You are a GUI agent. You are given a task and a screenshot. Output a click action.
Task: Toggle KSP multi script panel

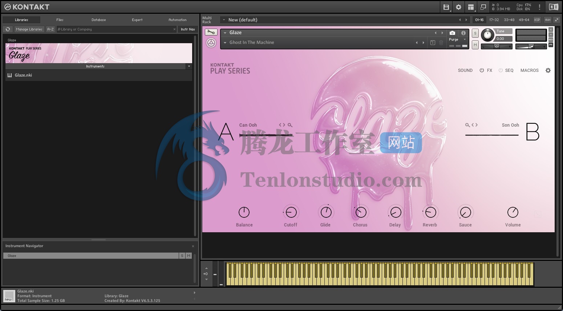pyautogui.click(x=537, y=20)
